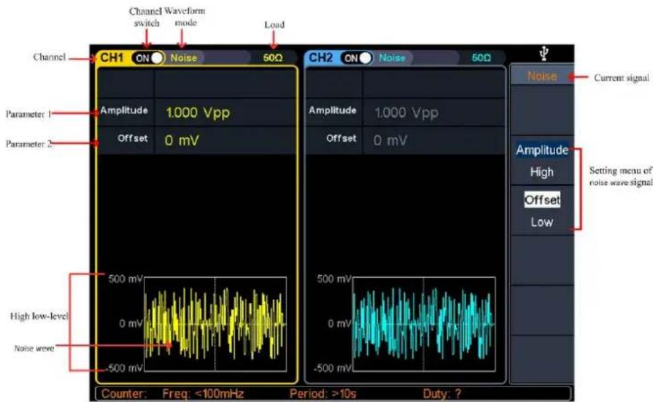Click the CH2 Noise waveform mode
The width and height of the screenshot is (653, 402).
pyautogui.click(x=393, y=58)
